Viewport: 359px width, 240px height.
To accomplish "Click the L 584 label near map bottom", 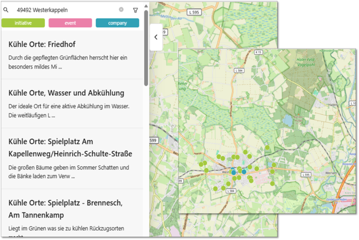I will point(231,191).
